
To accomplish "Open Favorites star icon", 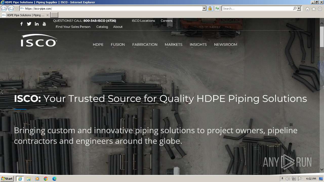I will pyautogui.click(x=314, y=9).
